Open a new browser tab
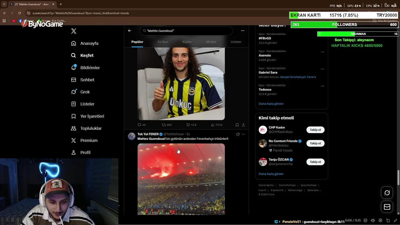 click(61, 4)
